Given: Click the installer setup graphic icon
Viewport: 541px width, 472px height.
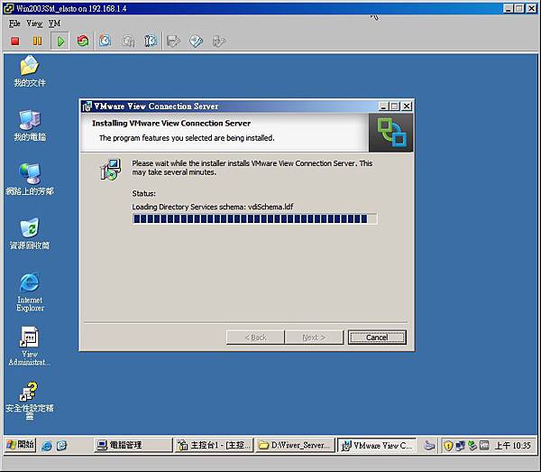Looking at the screenshot, I should pos(111,169).
